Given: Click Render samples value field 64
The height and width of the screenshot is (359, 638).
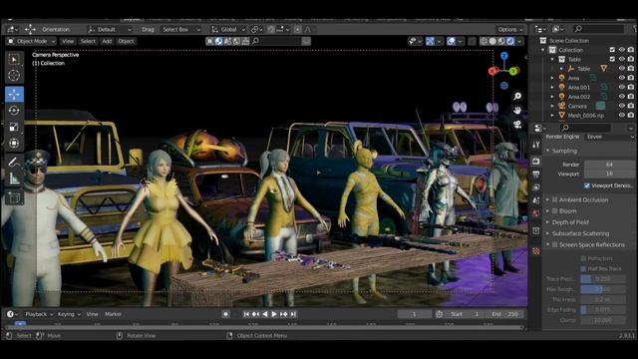Looking at the screenshot, I should [x=609, y=165].
